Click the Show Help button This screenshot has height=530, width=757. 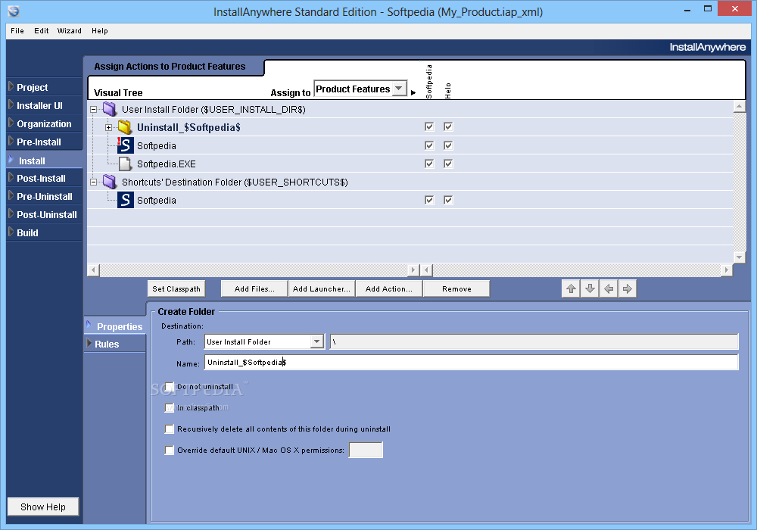point(43,507)
